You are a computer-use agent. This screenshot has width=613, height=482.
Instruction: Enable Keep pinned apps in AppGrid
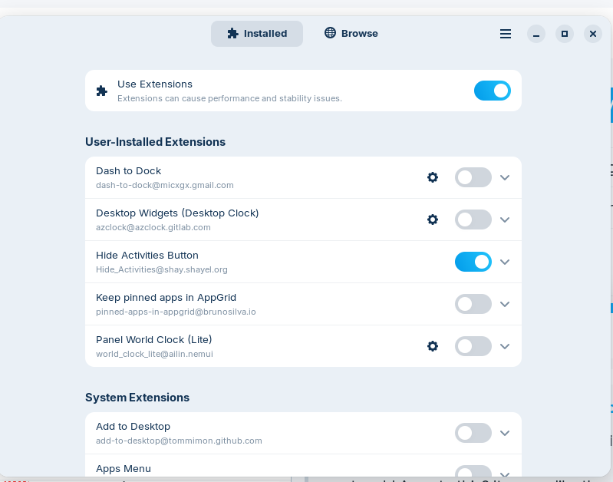click(x=473, y=304)
